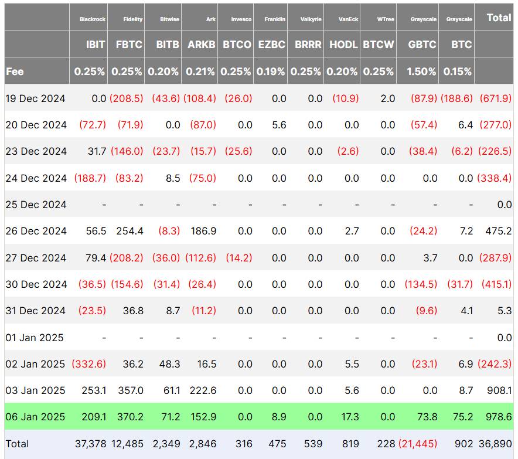Select the HODL ticker header
The image size is (518, 459).
[343, 45]
